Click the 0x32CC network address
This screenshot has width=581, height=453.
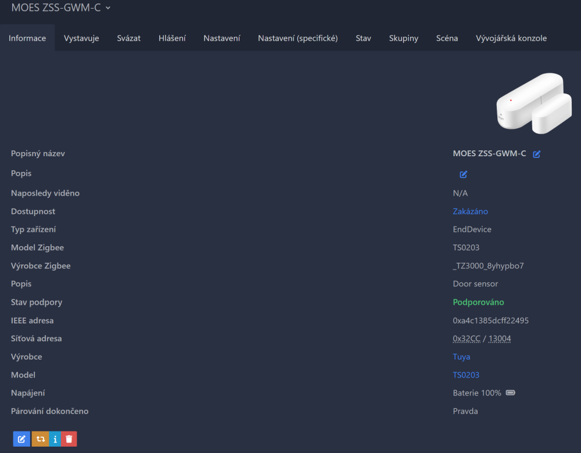(x=466, y=339)
